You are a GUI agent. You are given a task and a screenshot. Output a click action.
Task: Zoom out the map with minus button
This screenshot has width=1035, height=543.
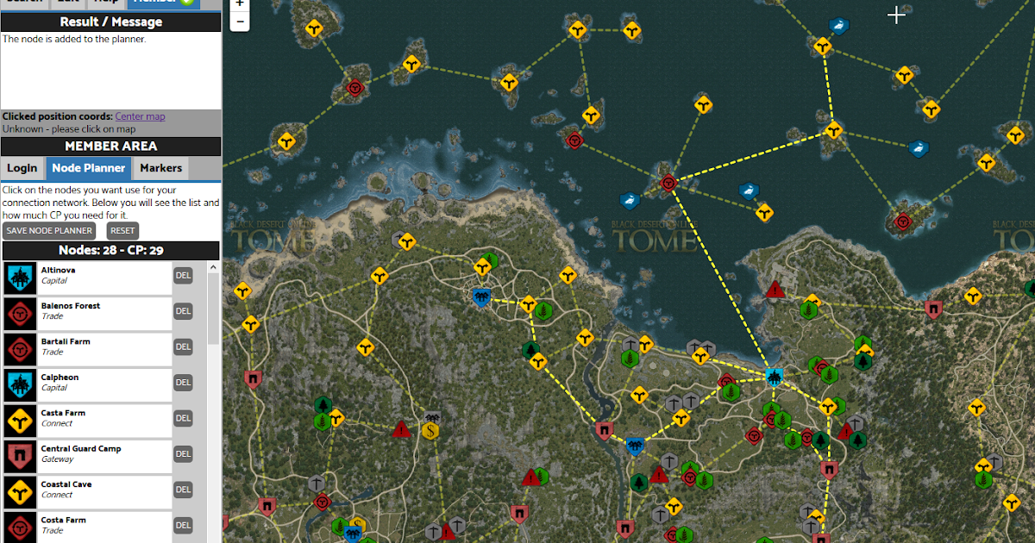coord(240,22)
